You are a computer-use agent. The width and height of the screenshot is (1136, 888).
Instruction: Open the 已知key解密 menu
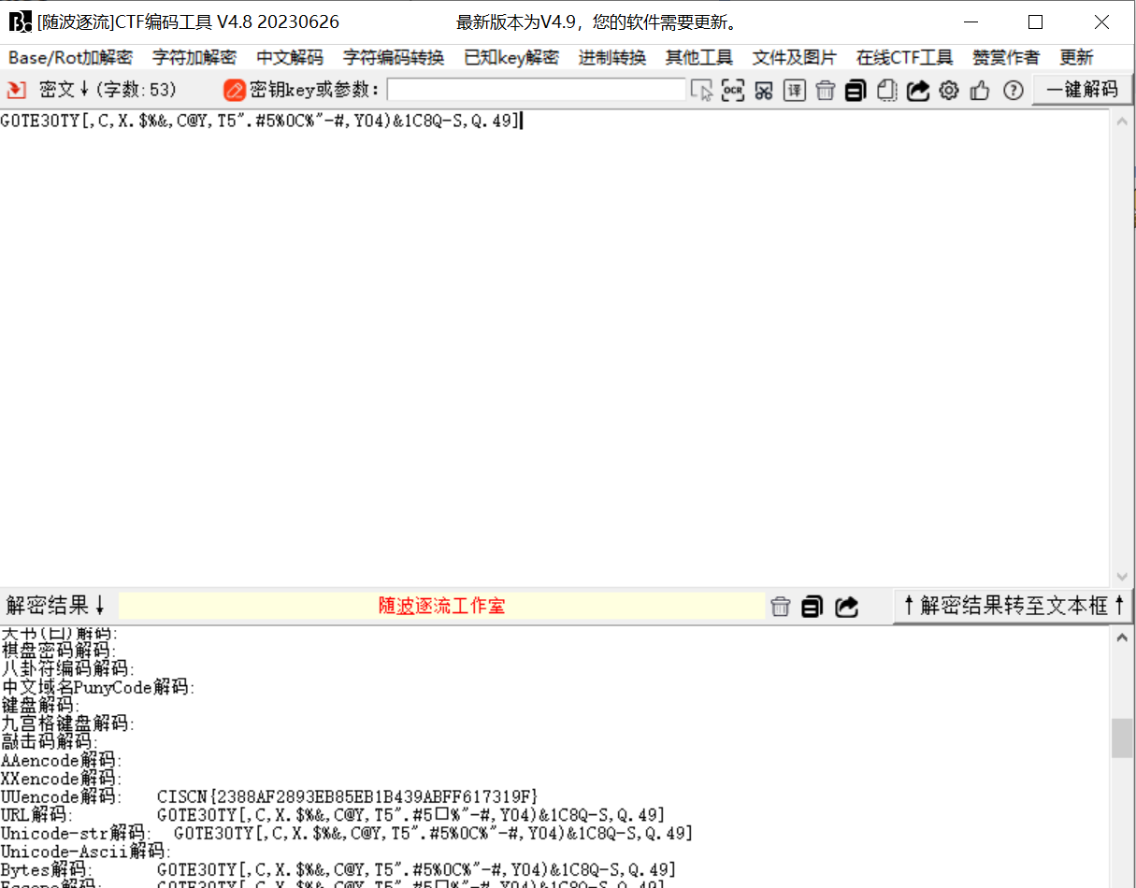(511, 57)
